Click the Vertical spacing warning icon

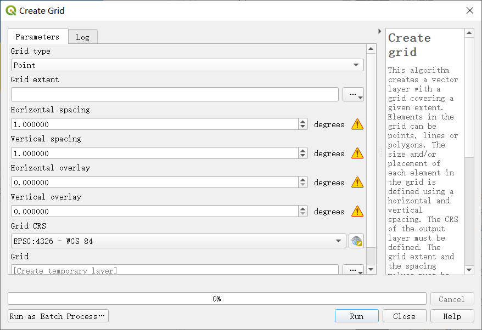tap(357, 153)
